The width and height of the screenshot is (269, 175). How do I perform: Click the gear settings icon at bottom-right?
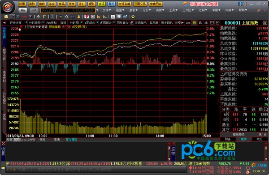coord(248,172)
